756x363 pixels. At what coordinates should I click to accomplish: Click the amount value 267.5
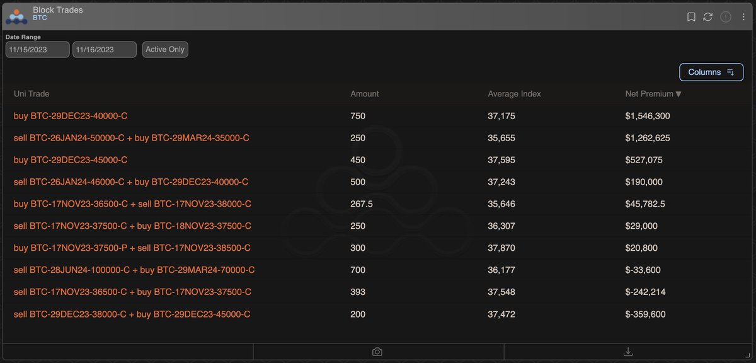point(362,204)
